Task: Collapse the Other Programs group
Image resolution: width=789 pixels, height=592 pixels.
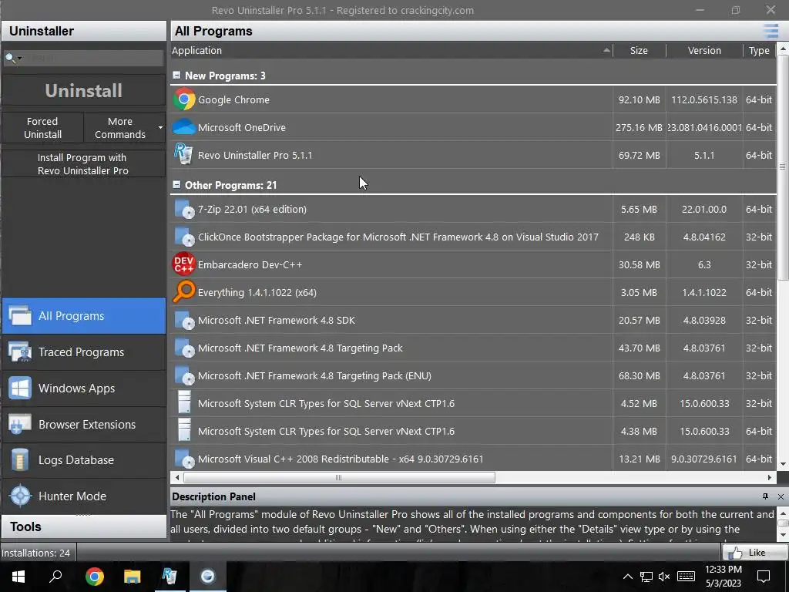Action: point(176,185)
